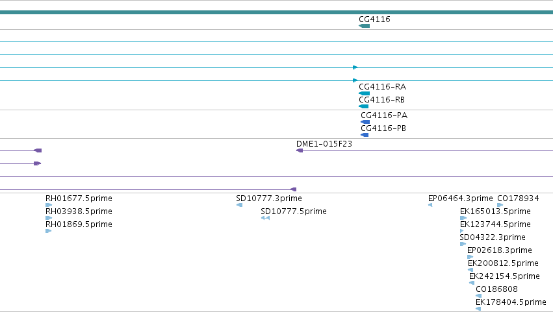Select the SD10777.5prime arrow glyph
553x312 pixels.
(265, 218)
